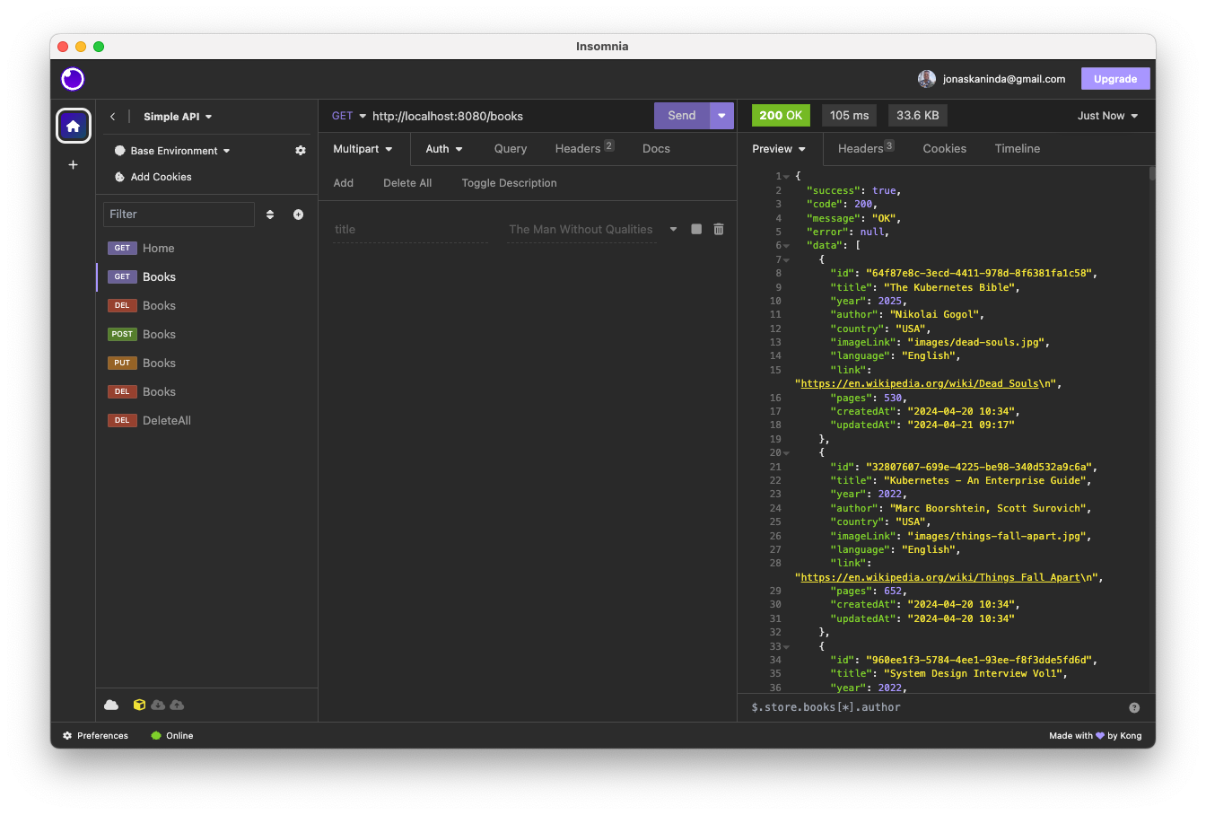
Task: Open the sort order arrows next to Filter
Action: pyautogui.click(x=270, y=215)
